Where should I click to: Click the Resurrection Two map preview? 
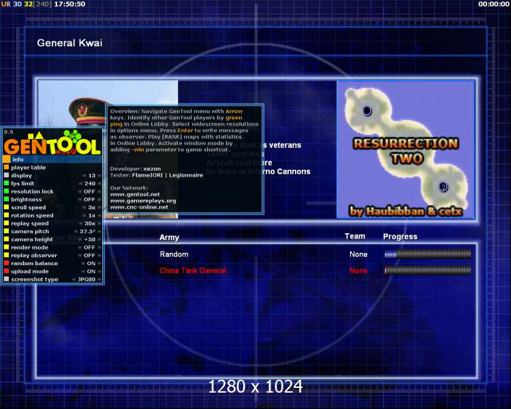point(406,149)
